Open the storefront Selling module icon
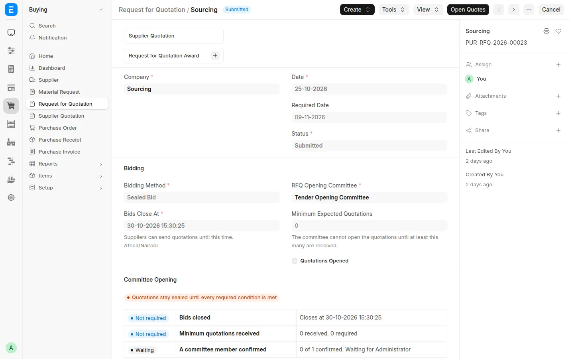 point(11,88)
